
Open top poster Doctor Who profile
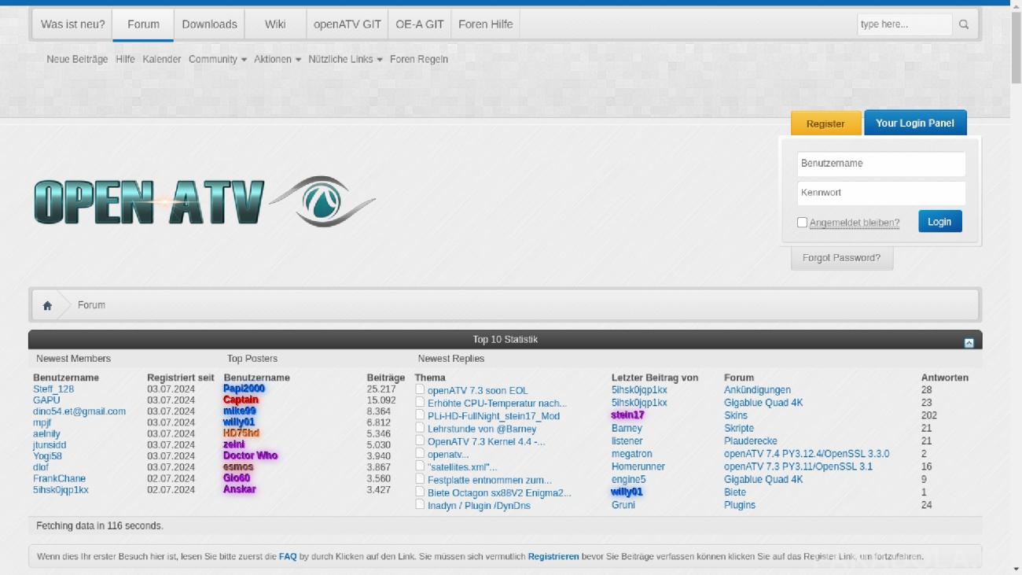click(250, 455)
